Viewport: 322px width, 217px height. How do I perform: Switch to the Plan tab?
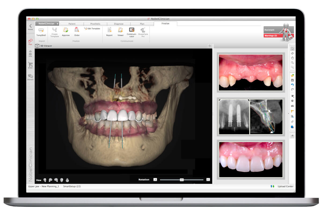pos(142,24)
